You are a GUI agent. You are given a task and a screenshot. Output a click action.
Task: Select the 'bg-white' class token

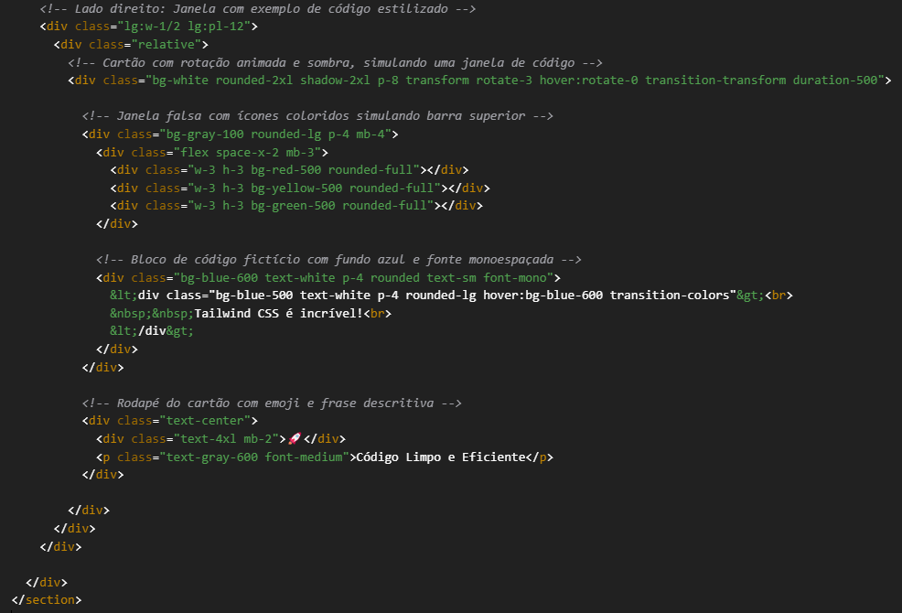[180, 80]
